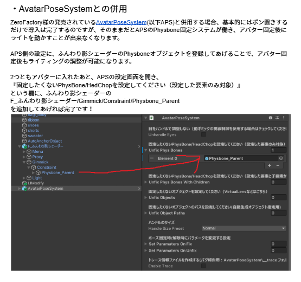The height and width of the screenshot is (282, 301).
Task: Click the Physbone_Parent hierarchy cube icon
Action: coord(38,173)
